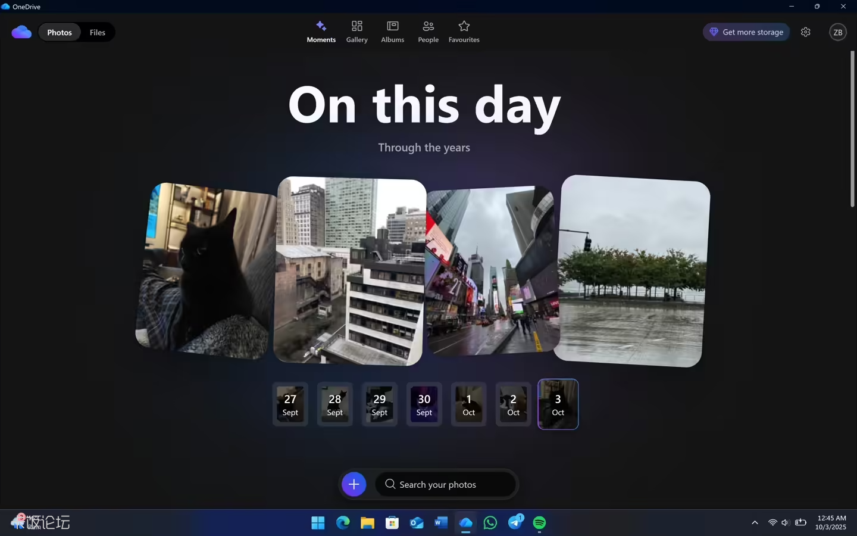Open Spotify from the taskbar
The height and width of the screenshot is (536, 857).
point(539,523)
